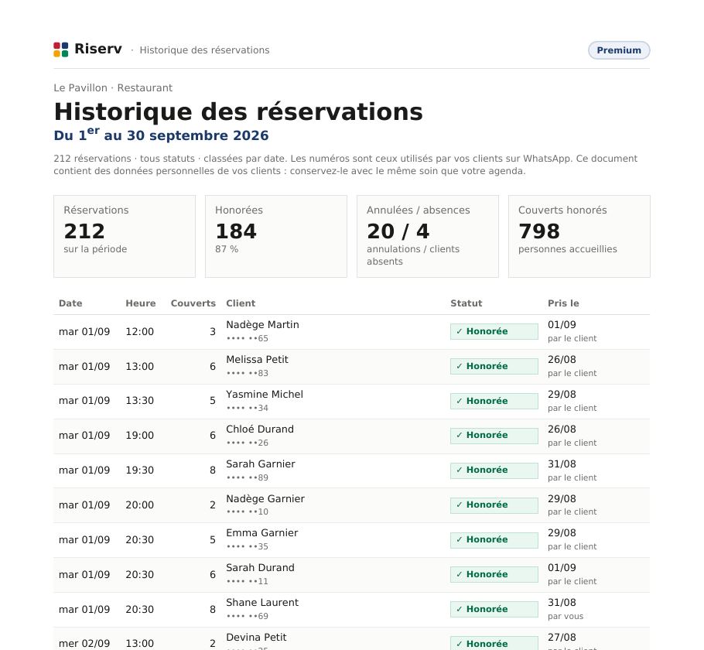Screen dimensions: 704x650
Task: Click the Riserv brand name
Action: point(98,49)
